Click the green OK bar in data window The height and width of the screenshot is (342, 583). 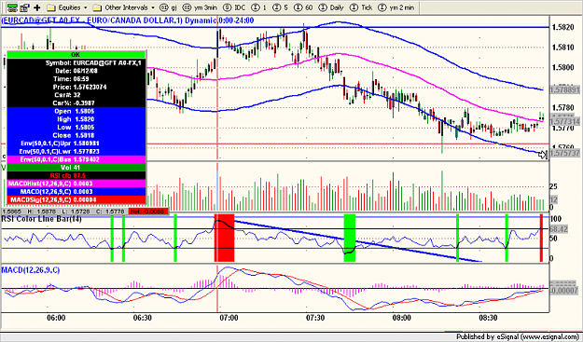tap(76, 55)
